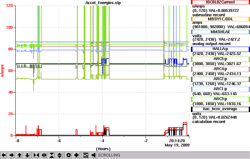Select the ARC1:p legend entry

point(220,89)
